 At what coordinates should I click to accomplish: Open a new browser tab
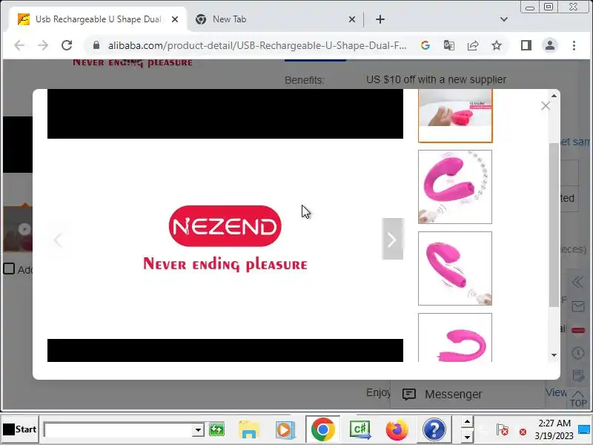(380, 19)
